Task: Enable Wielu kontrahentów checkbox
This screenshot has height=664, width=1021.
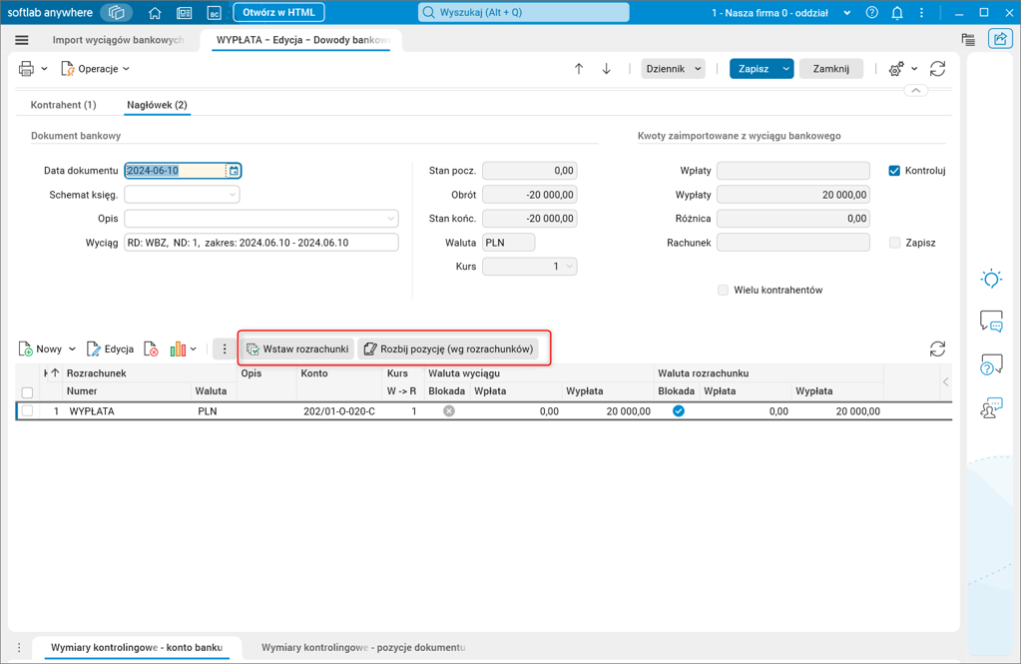Action: 723,290
